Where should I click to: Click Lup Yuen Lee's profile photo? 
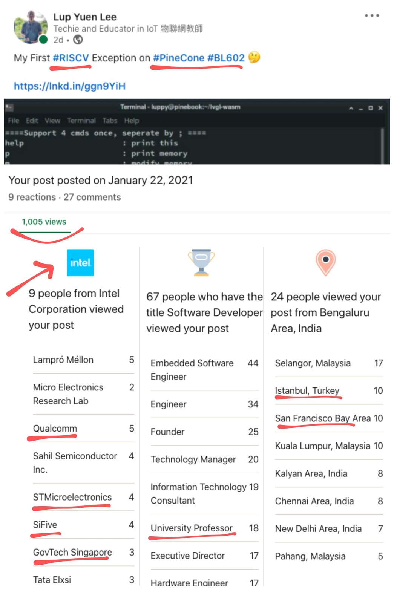30,27
